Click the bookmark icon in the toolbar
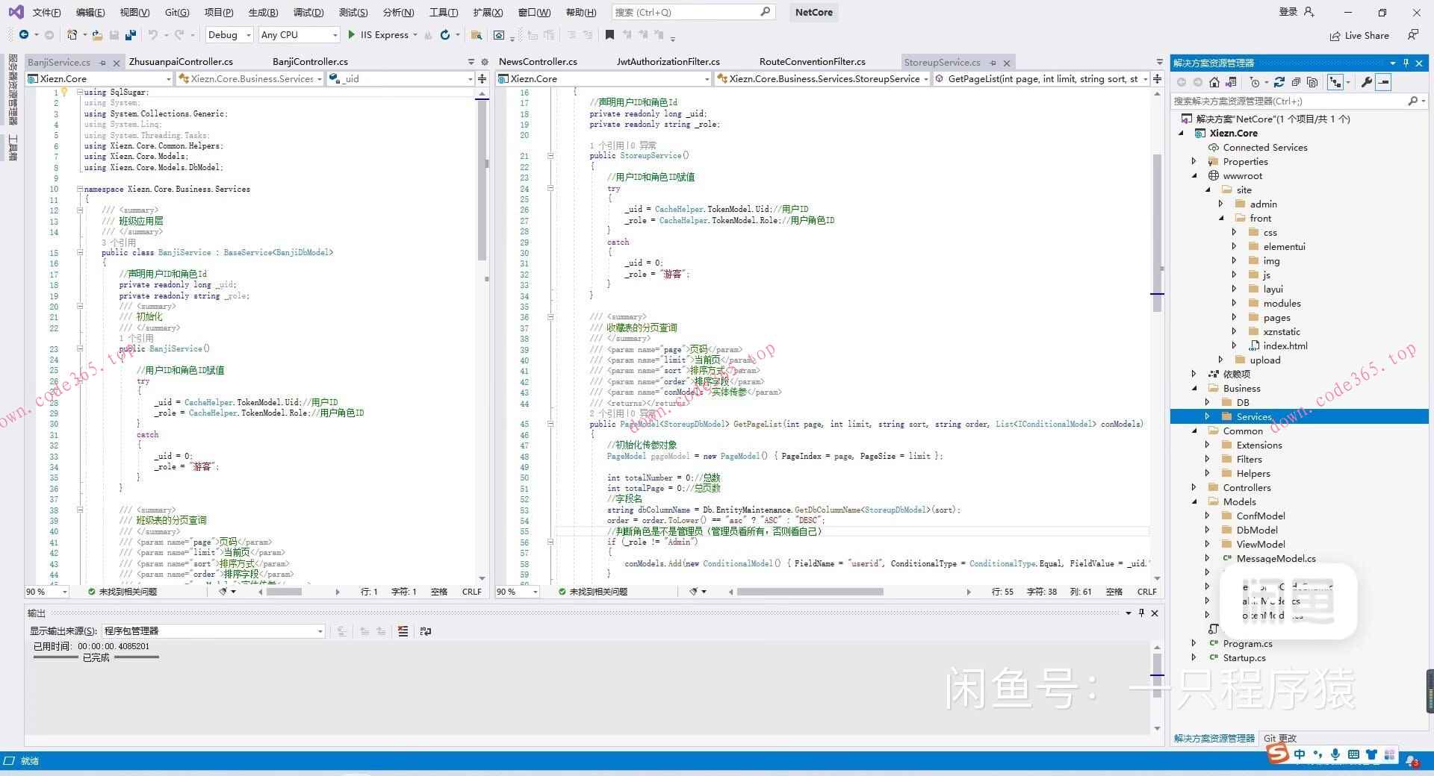 pyautogui.click(x=609, y=35)
